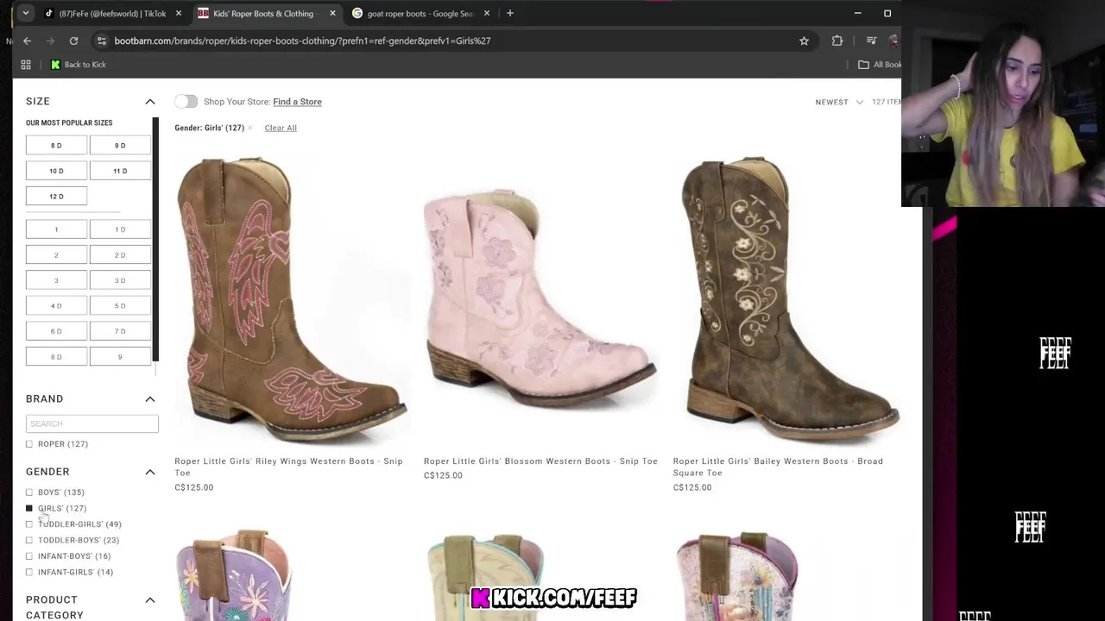Open Roper Little Girls' Blossom Western Boots link
Image resolution: width=1105 pixels, height=621 pixels.
540,461
